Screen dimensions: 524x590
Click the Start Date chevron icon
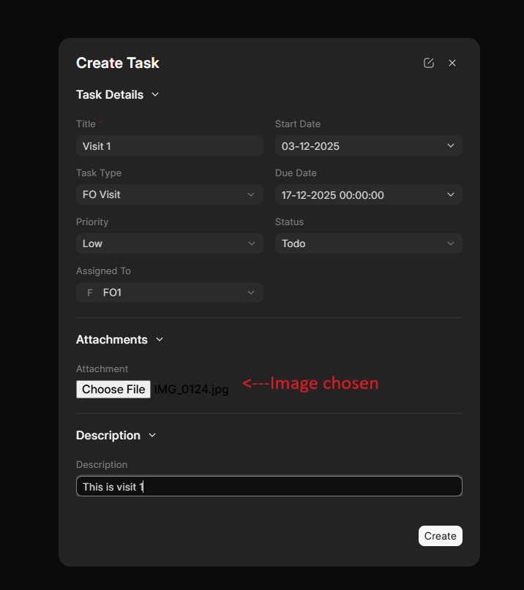tap(452, 145)
